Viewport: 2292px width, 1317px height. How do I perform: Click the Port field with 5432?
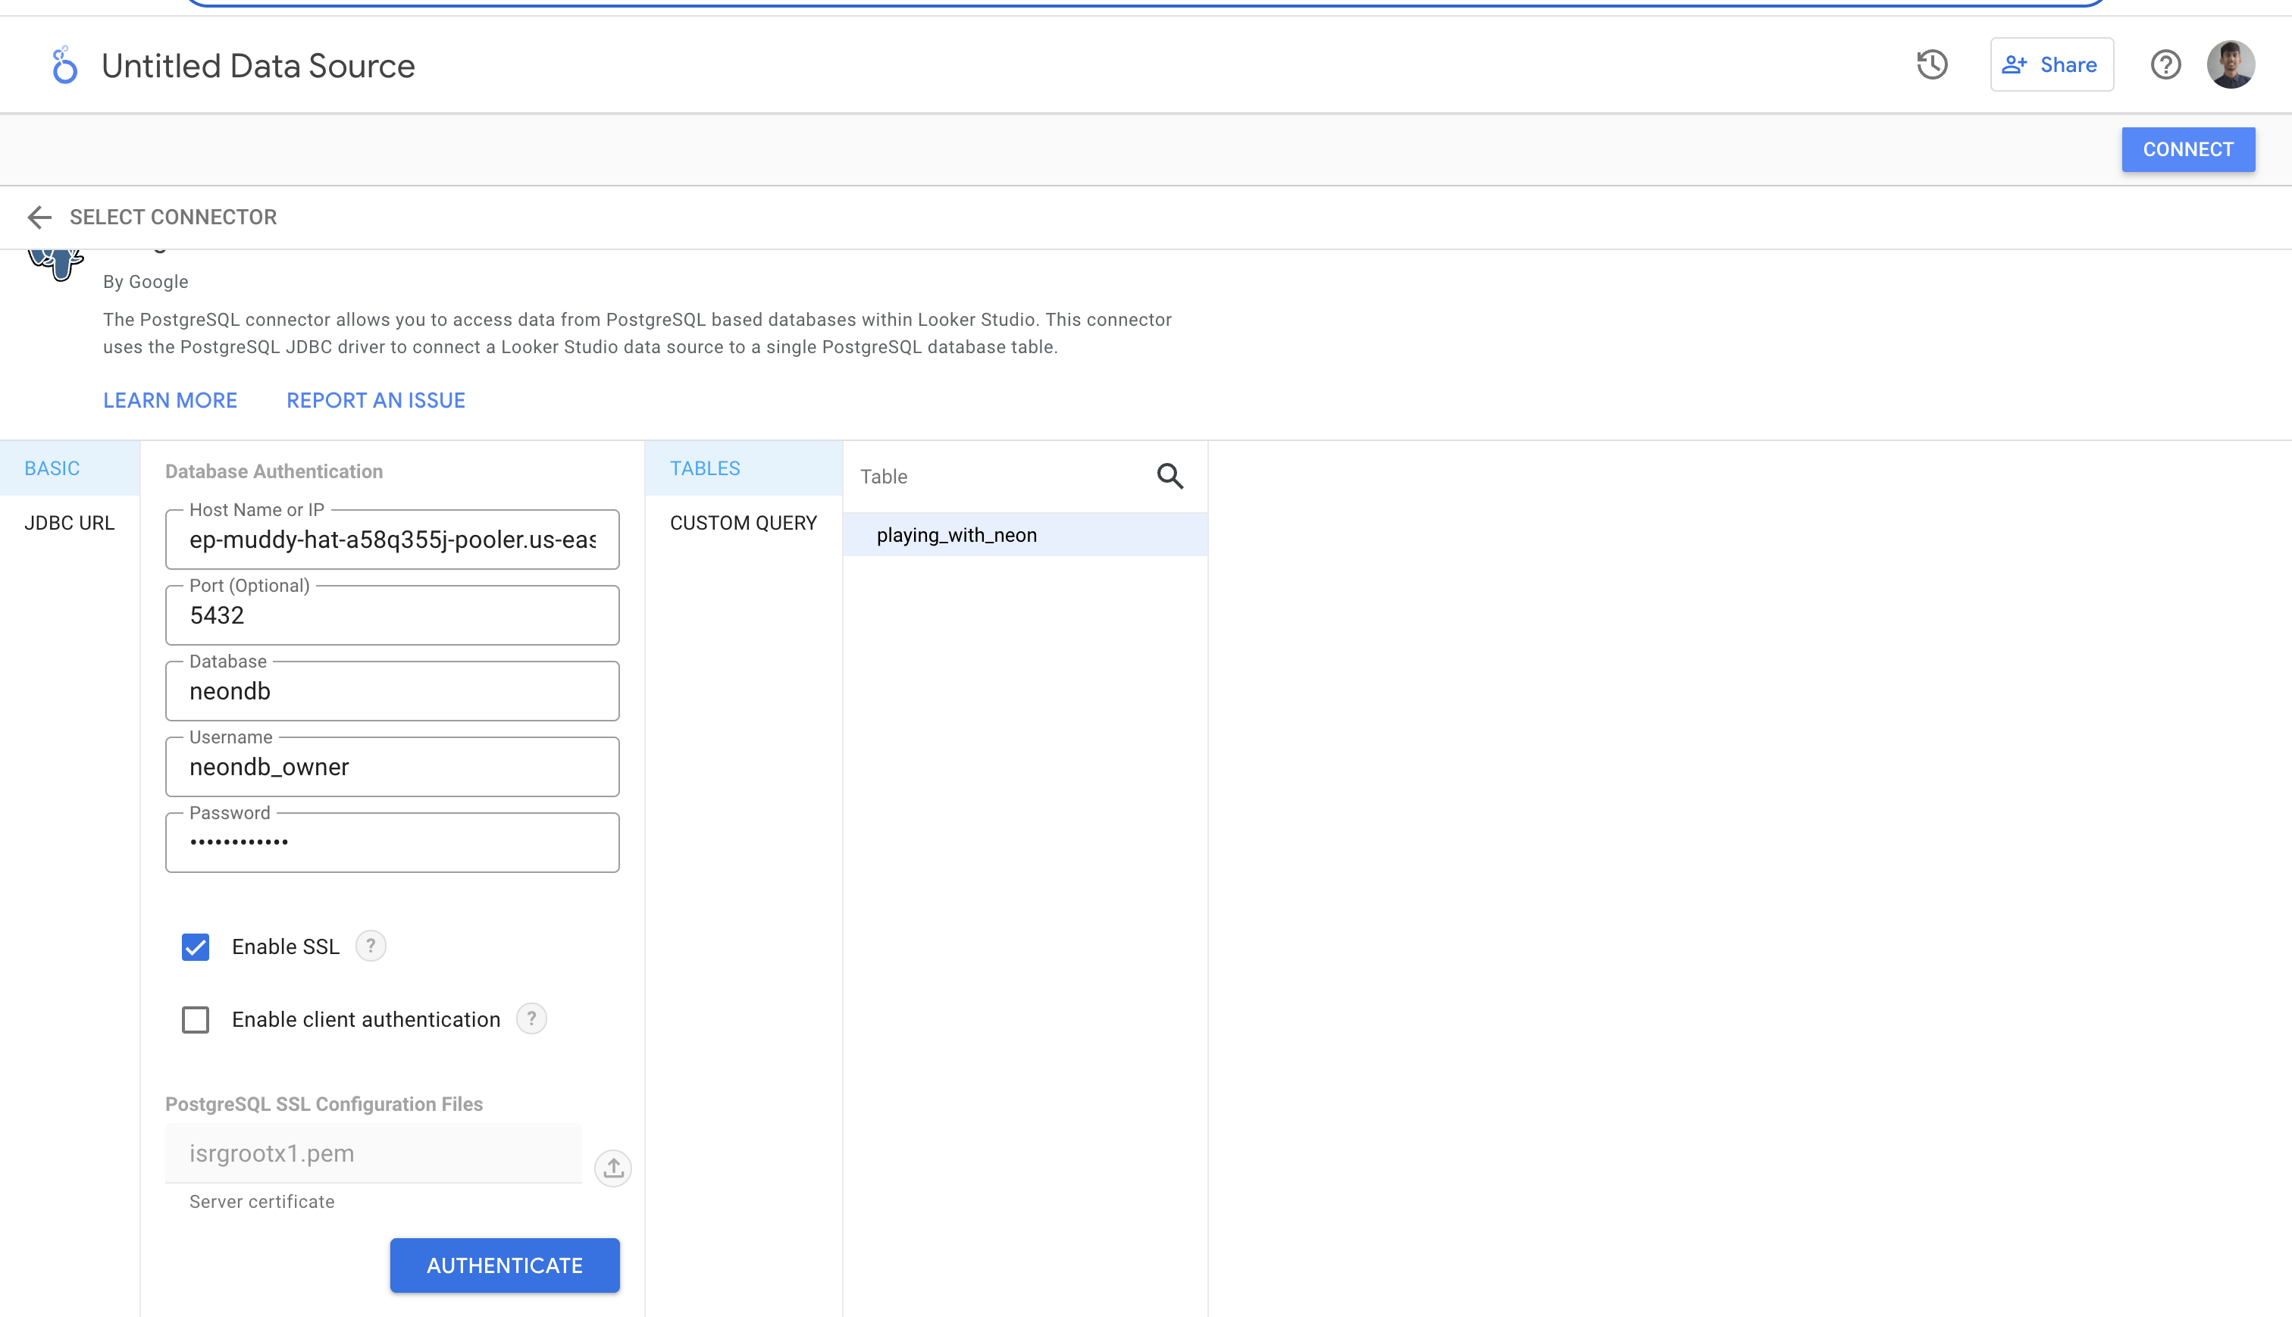coord(393,616)
